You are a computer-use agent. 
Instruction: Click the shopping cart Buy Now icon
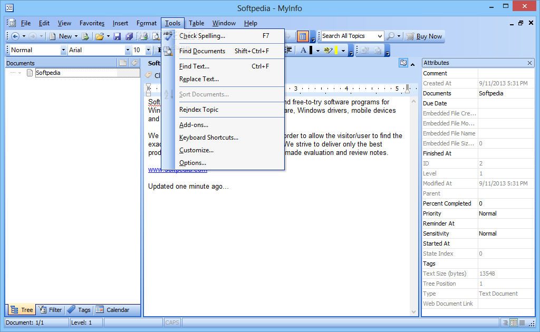click(x=410, y=36)
